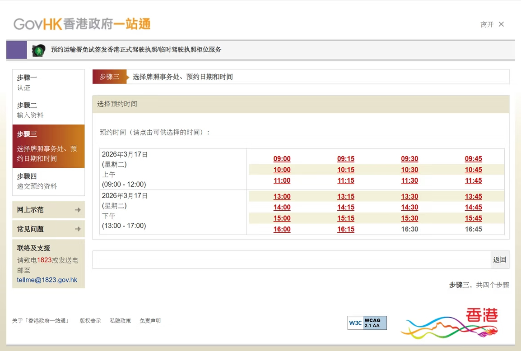
Task: Click the 返回 button
Action: coord(499,260)
